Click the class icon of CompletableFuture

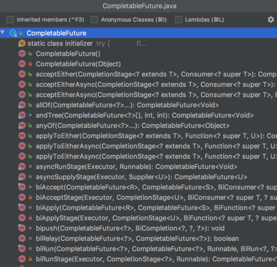(13, 33)
